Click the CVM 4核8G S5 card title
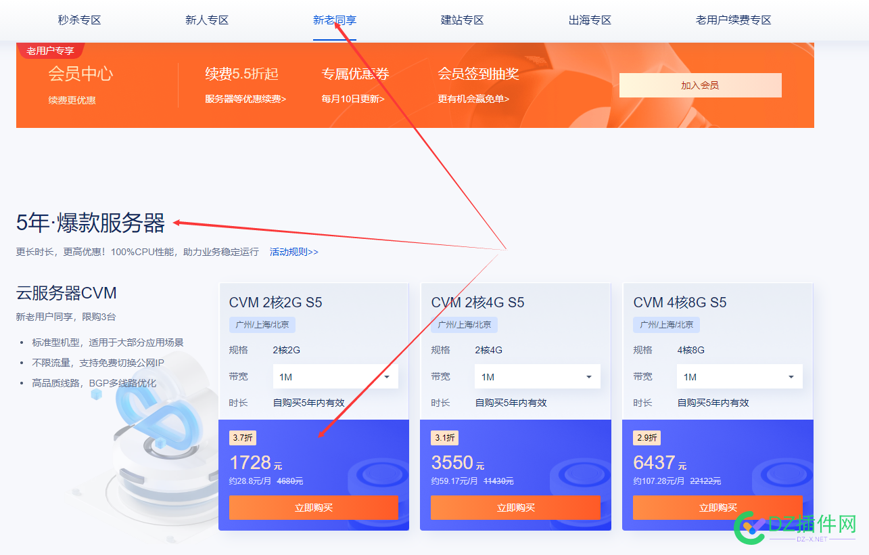Image resolution: width=869 pixels, height=555 pixels. 680,303
